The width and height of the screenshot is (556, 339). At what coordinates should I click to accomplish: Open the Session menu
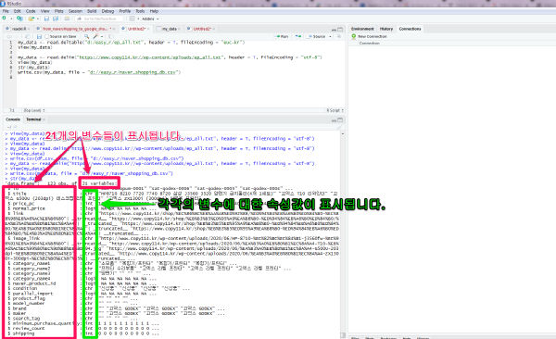click(x=75, y=11)
